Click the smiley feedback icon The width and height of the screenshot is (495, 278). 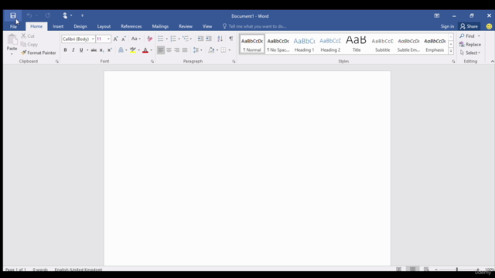coord(489,26)
